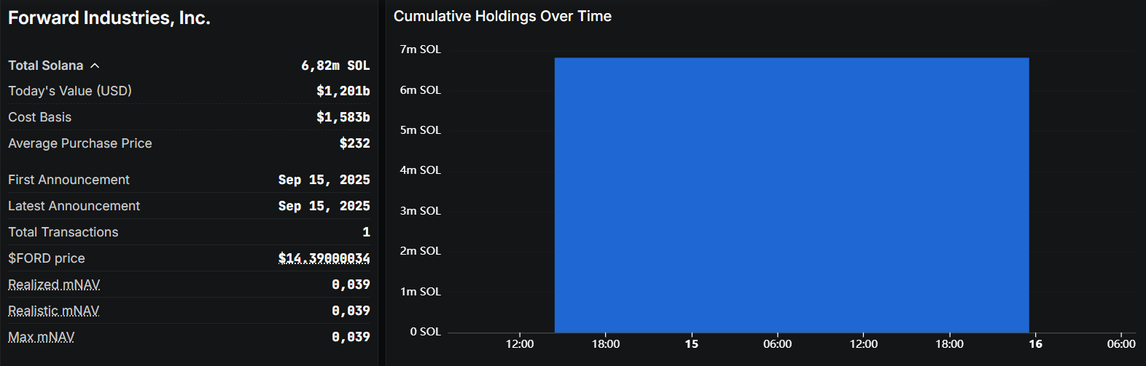Click the Cost Basis amount $1,583b

click(x=343, y=117)
